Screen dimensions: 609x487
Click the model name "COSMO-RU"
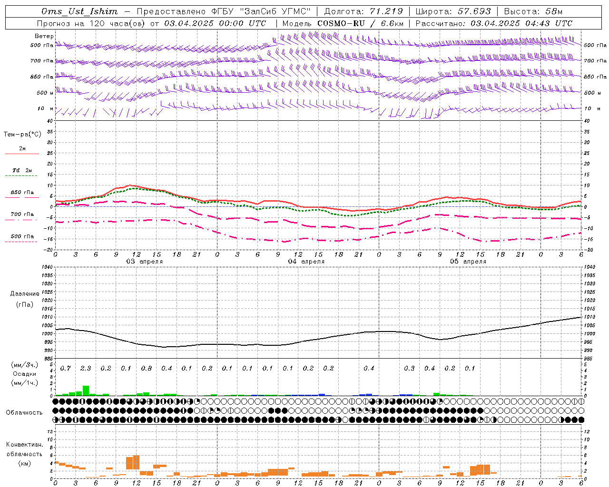click(x=340, y=23)
